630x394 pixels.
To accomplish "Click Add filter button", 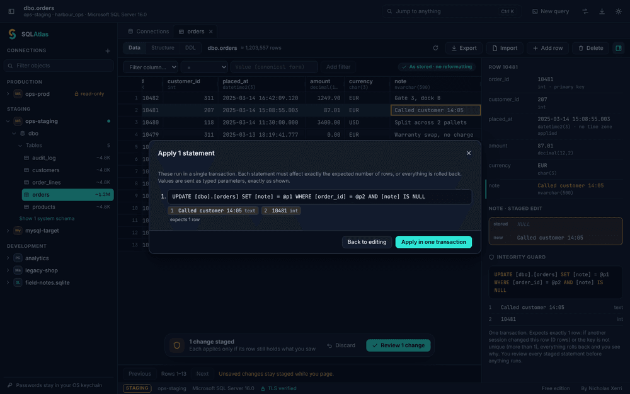I will pyautogui.click(x=338, y=67).
